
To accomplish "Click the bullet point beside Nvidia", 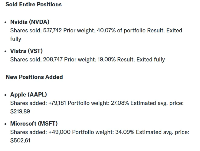I will coord(6,22).
